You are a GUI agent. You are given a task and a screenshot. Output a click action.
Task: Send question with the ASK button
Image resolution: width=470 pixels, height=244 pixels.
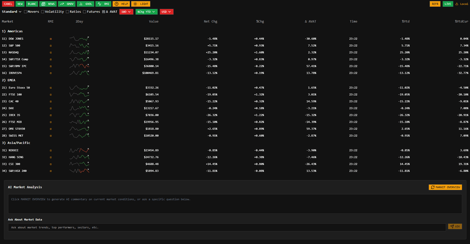pos(455,226)
